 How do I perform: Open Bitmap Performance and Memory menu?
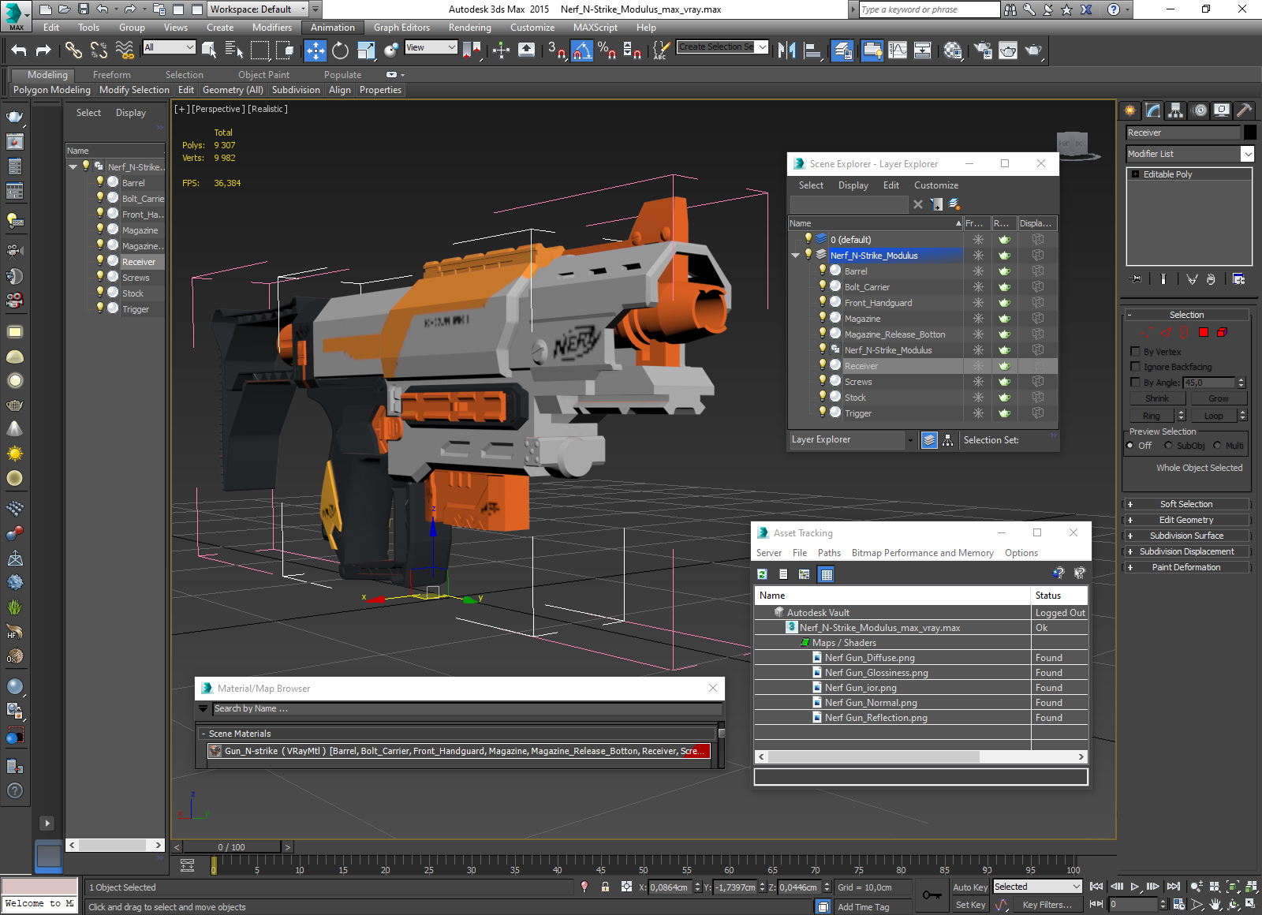tap(922, 553)
